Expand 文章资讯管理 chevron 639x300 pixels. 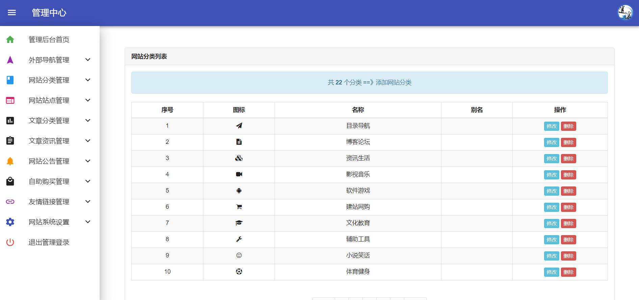[88, 141]
